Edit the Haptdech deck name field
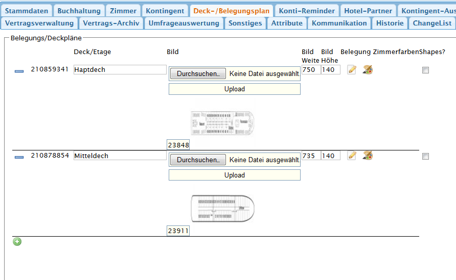Screen dimensions: 456x280 click(x=120, y=70)
